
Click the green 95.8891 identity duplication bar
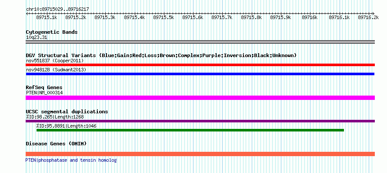(190, 130)
